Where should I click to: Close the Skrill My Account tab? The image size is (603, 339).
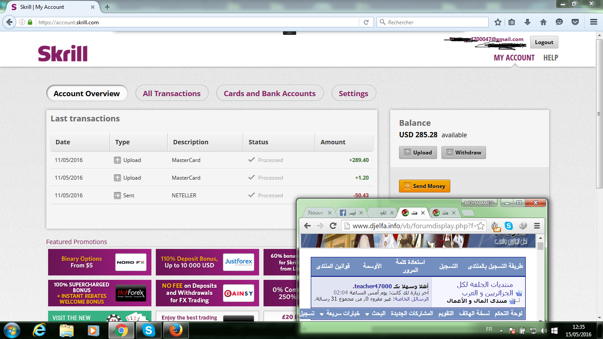(93, 7)
